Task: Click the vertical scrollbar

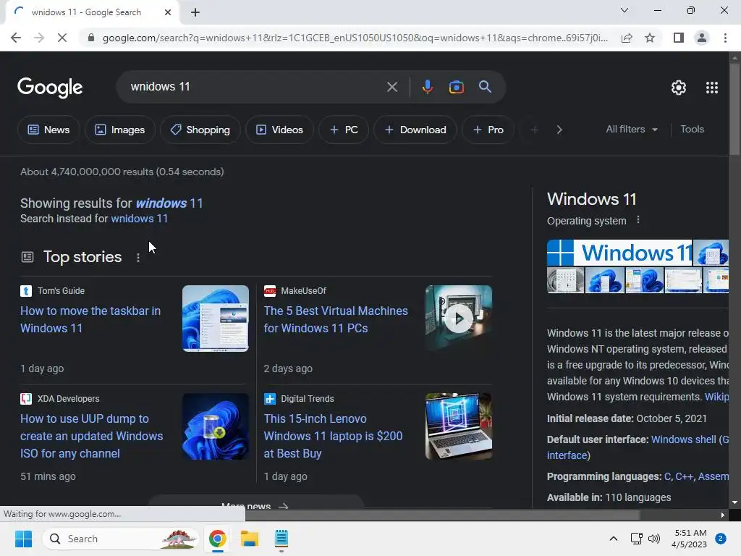Action: point(734,109)
